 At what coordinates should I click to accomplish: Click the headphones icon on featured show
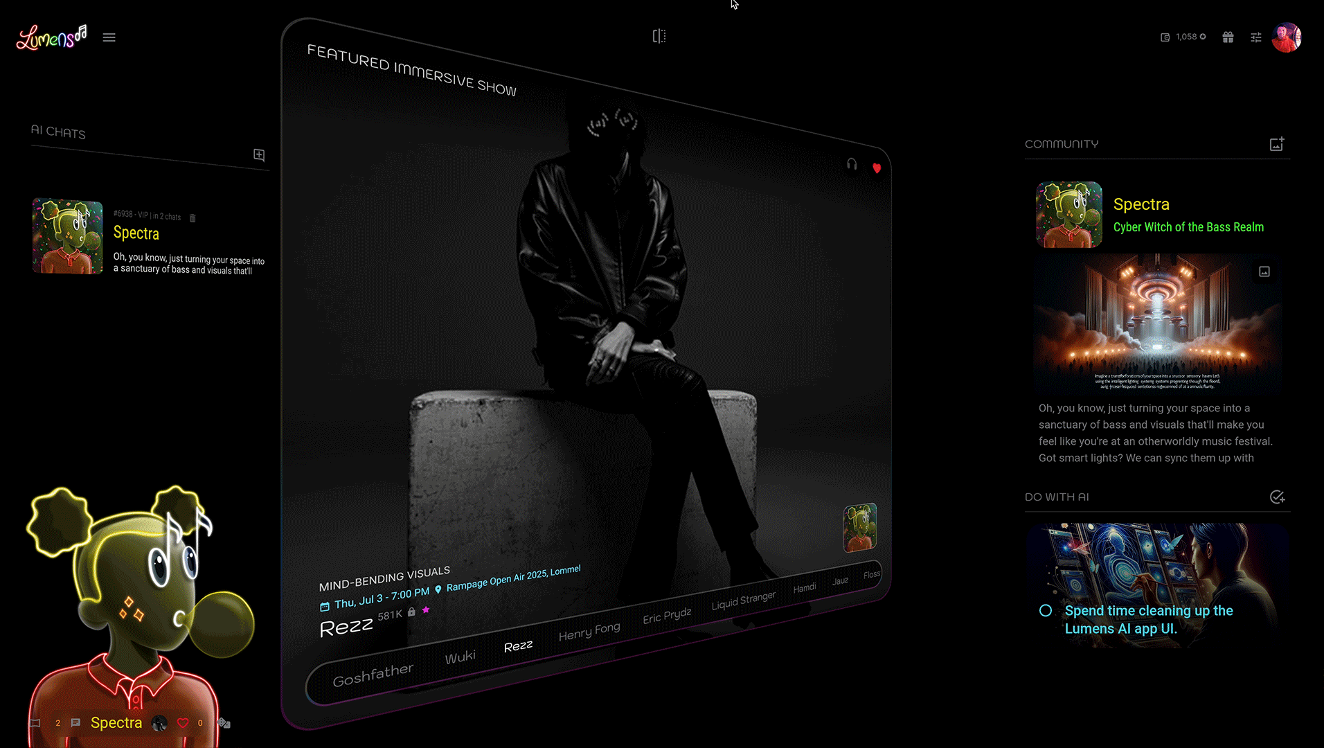852,164
